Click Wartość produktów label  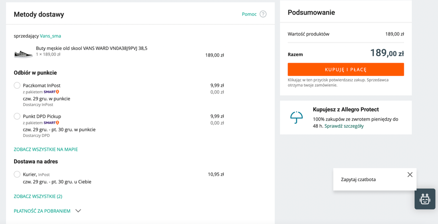point(308,34)
